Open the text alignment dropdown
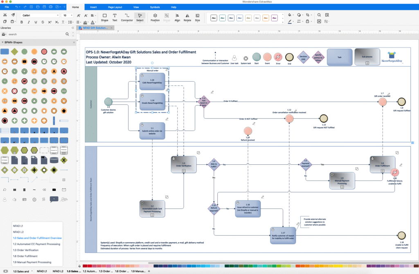The image size is (419, 274). (93, 16)
